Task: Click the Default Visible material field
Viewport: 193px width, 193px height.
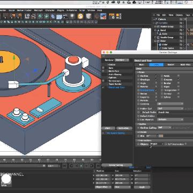Action: click(175, 112)
